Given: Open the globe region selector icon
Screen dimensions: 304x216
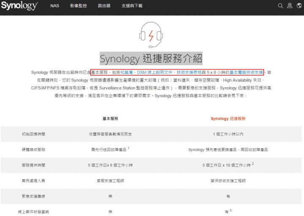Looking at the screenshot, I should [299, 5].
